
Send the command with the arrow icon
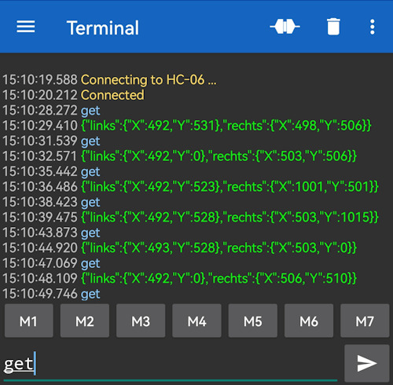coord(367,363)
